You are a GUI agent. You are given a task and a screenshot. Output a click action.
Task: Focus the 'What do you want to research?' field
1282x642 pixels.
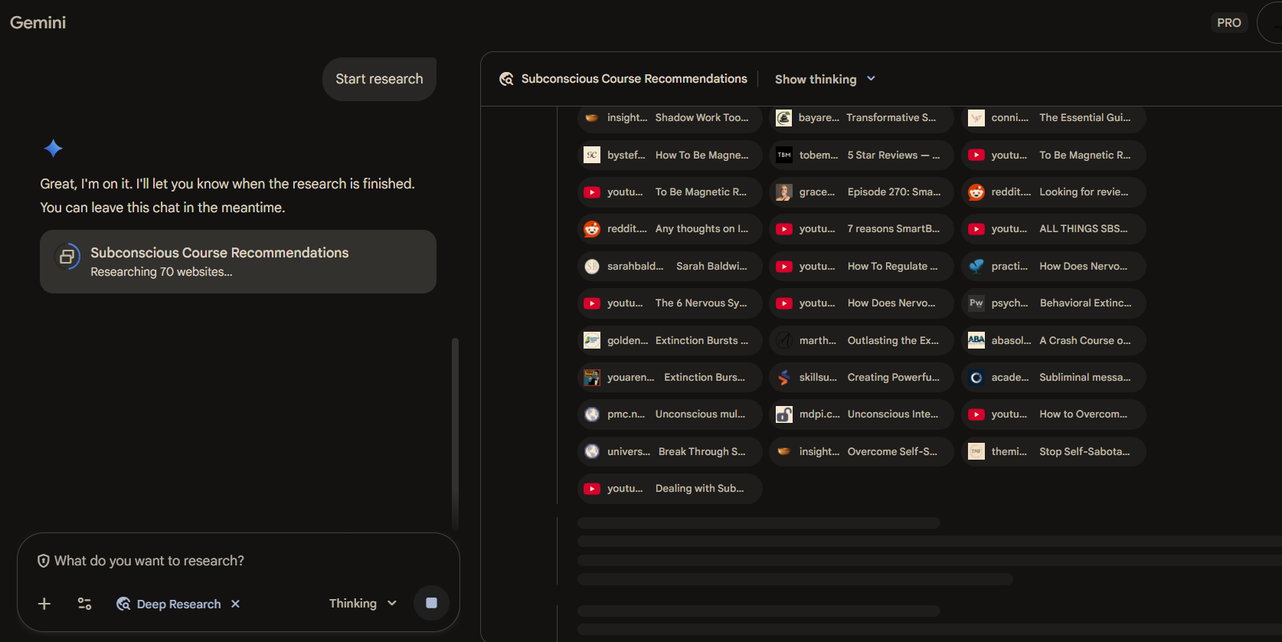230,561
